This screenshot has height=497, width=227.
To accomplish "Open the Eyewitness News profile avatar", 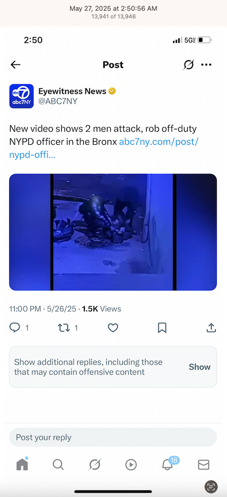I will click(21, 96).
